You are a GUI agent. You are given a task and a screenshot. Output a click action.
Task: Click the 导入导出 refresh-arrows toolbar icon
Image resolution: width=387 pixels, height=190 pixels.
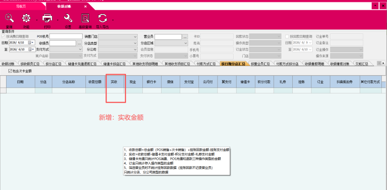(102, 18)
